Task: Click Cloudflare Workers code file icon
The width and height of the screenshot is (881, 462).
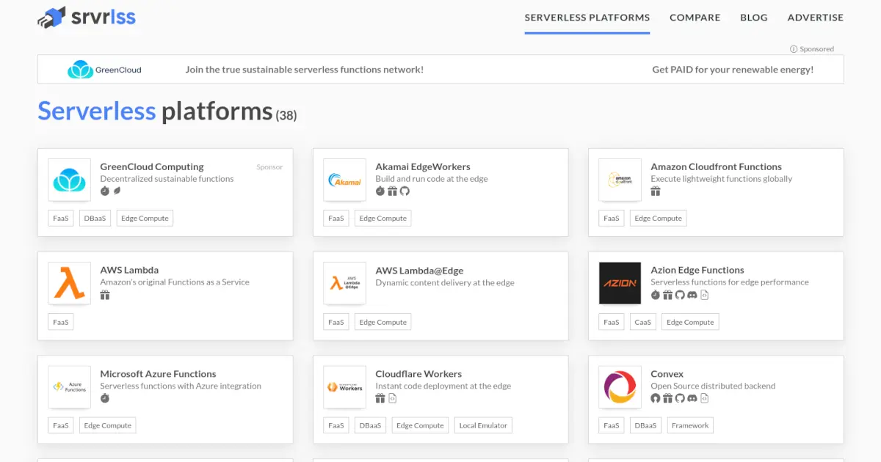Action: point(393,398)
